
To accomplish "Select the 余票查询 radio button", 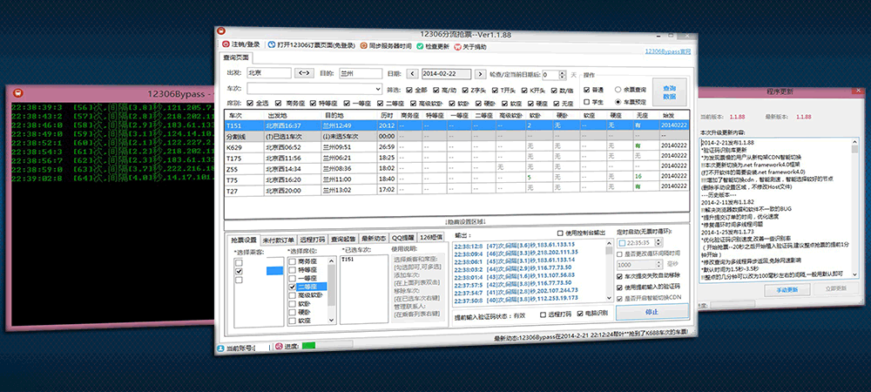I will (x=617, y=89).
